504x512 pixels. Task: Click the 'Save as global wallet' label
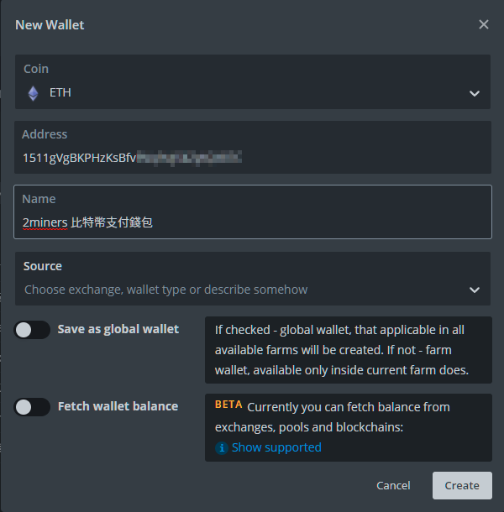click(118, 329)
